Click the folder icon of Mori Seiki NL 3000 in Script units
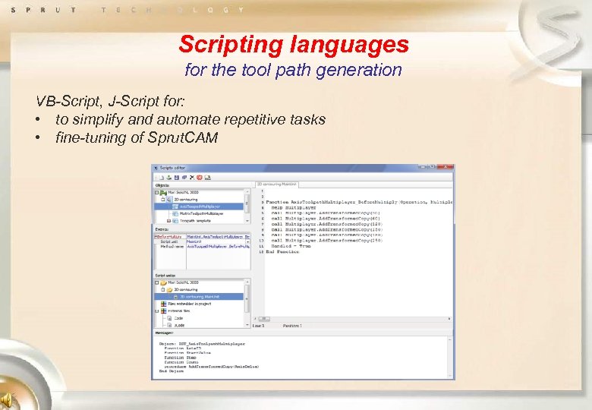 pos(163,282)
